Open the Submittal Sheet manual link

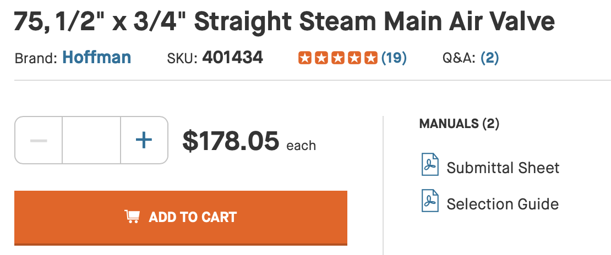click(503, 168)
